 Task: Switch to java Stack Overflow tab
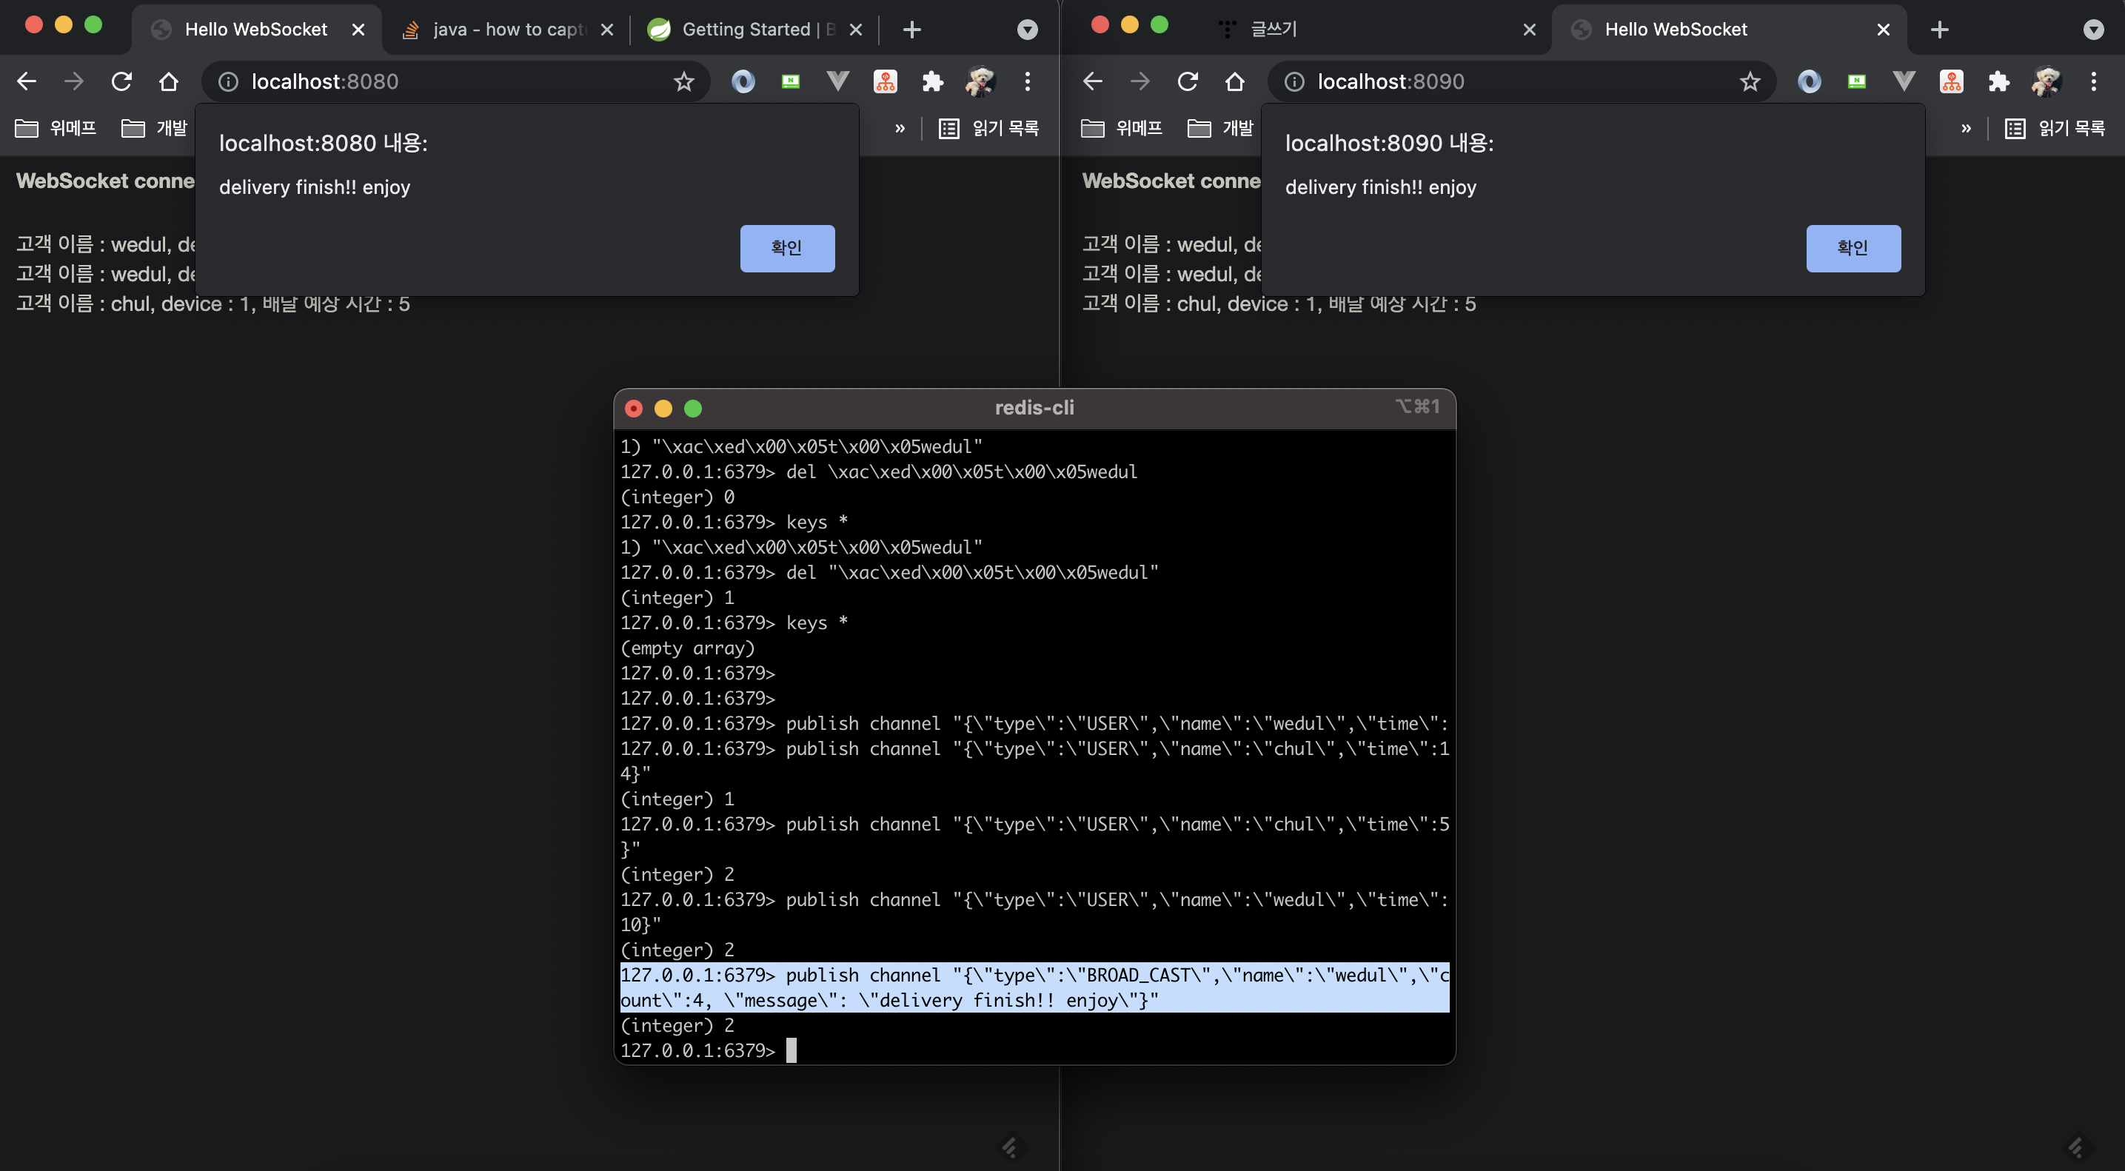506,30
